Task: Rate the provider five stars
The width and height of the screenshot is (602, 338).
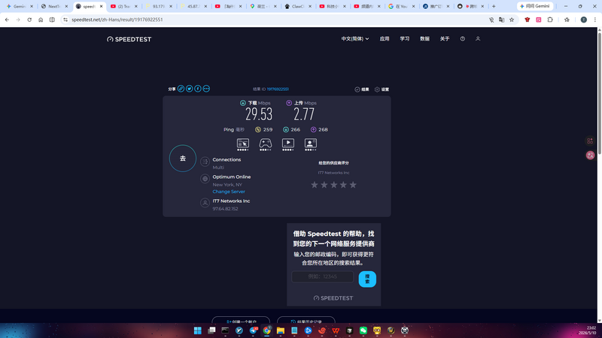Action: click(353, 185)
